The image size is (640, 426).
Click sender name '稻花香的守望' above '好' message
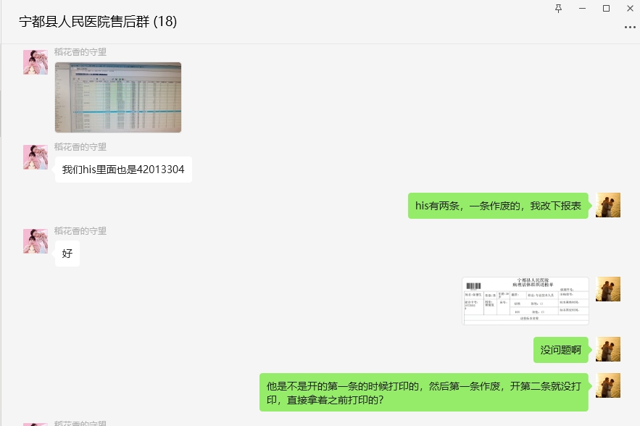click(80, 230)
